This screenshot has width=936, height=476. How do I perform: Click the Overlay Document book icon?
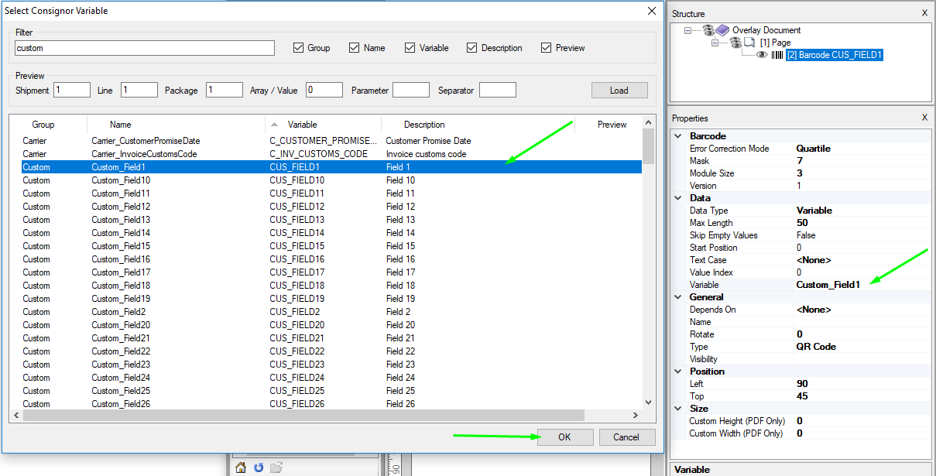(x=722, y=30)
